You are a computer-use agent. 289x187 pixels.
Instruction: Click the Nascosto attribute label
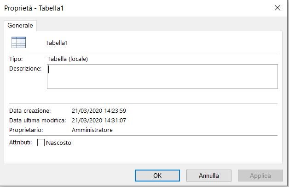tap(58, 143)
